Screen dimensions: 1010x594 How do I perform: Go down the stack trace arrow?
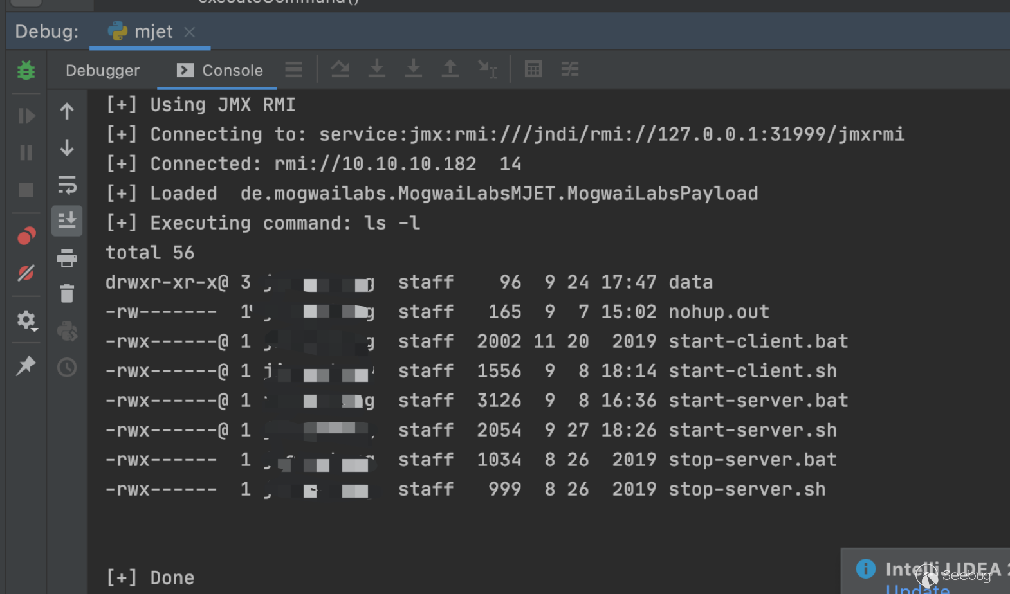67,148
